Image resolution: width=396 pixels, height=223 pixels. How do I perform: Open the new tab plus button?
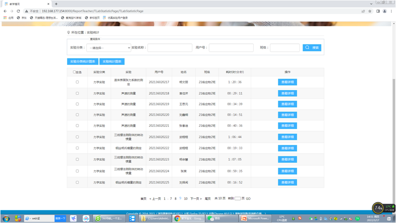pyautogui.click(x=56, y=4)
